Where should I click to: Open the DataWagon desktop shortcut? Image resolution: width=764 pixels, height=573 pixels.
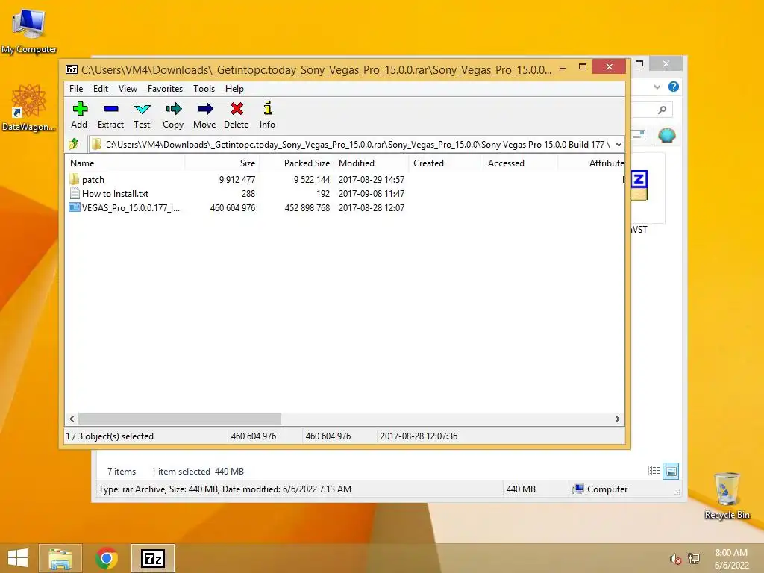[29, 107]
